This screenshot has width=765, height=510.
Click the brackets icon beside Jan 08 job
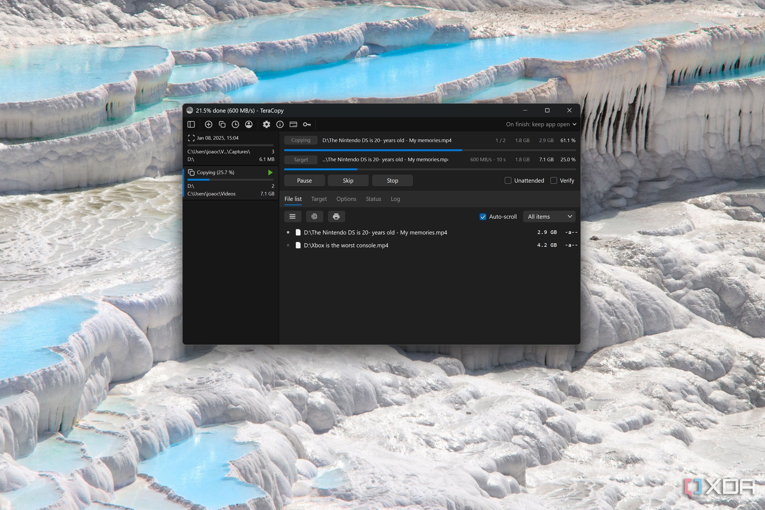191,138
